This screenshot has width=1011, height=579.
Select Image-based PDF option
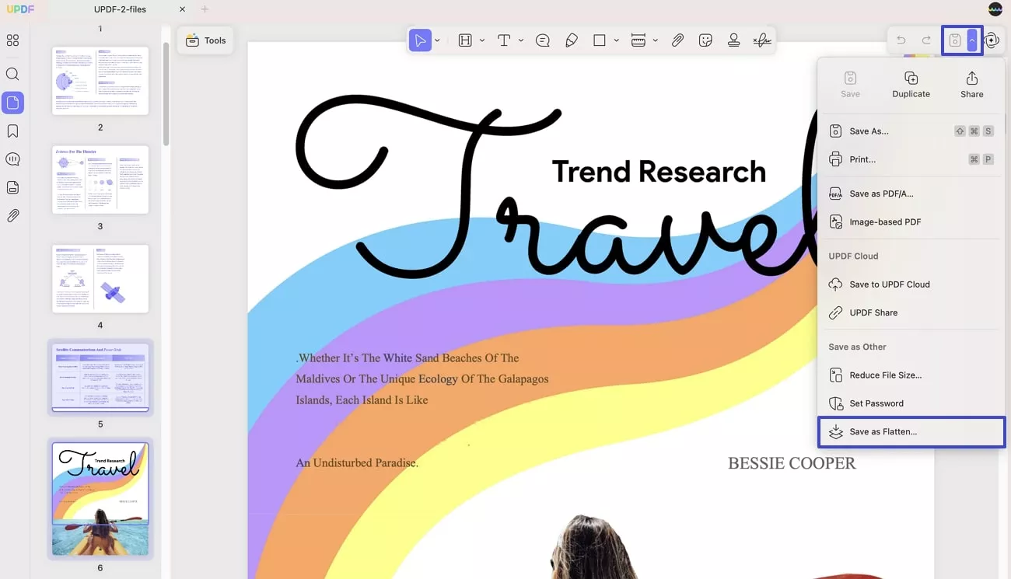tap(911, 221)
